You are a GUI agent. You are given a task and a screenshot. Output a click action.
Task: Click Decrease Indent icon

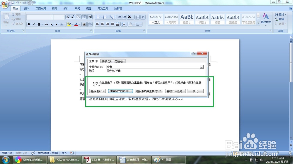coord(119,17)
